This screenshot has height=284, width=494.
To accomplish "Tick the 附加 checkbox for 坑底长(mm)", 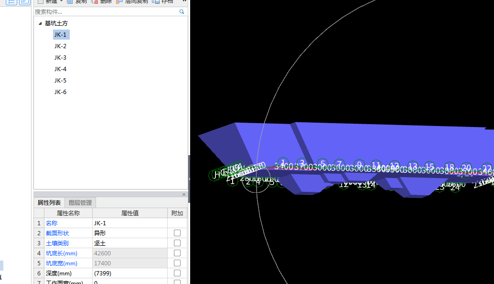I will pyautogui.click(x=177, y=253).
